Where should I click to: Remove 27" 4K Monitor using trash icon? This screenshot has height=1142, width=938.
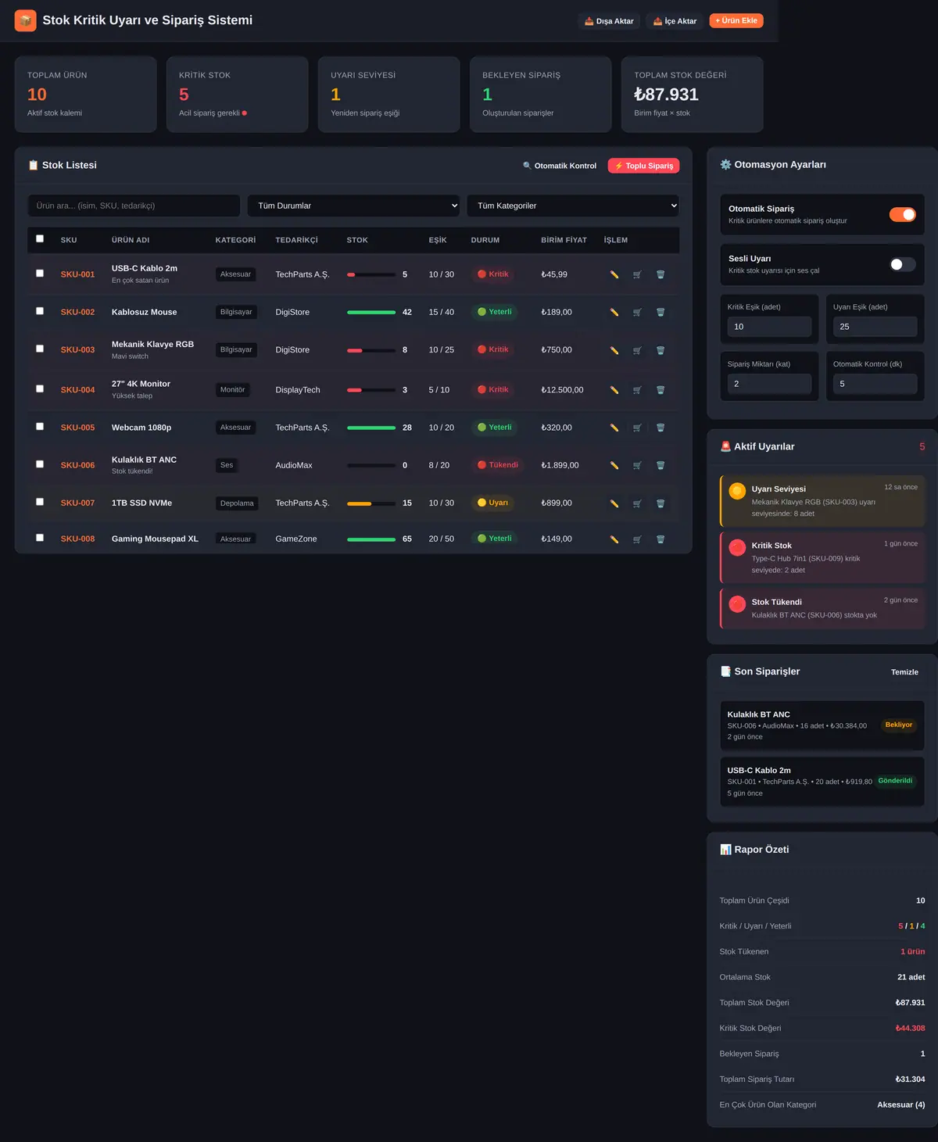[x=661, y=390]
